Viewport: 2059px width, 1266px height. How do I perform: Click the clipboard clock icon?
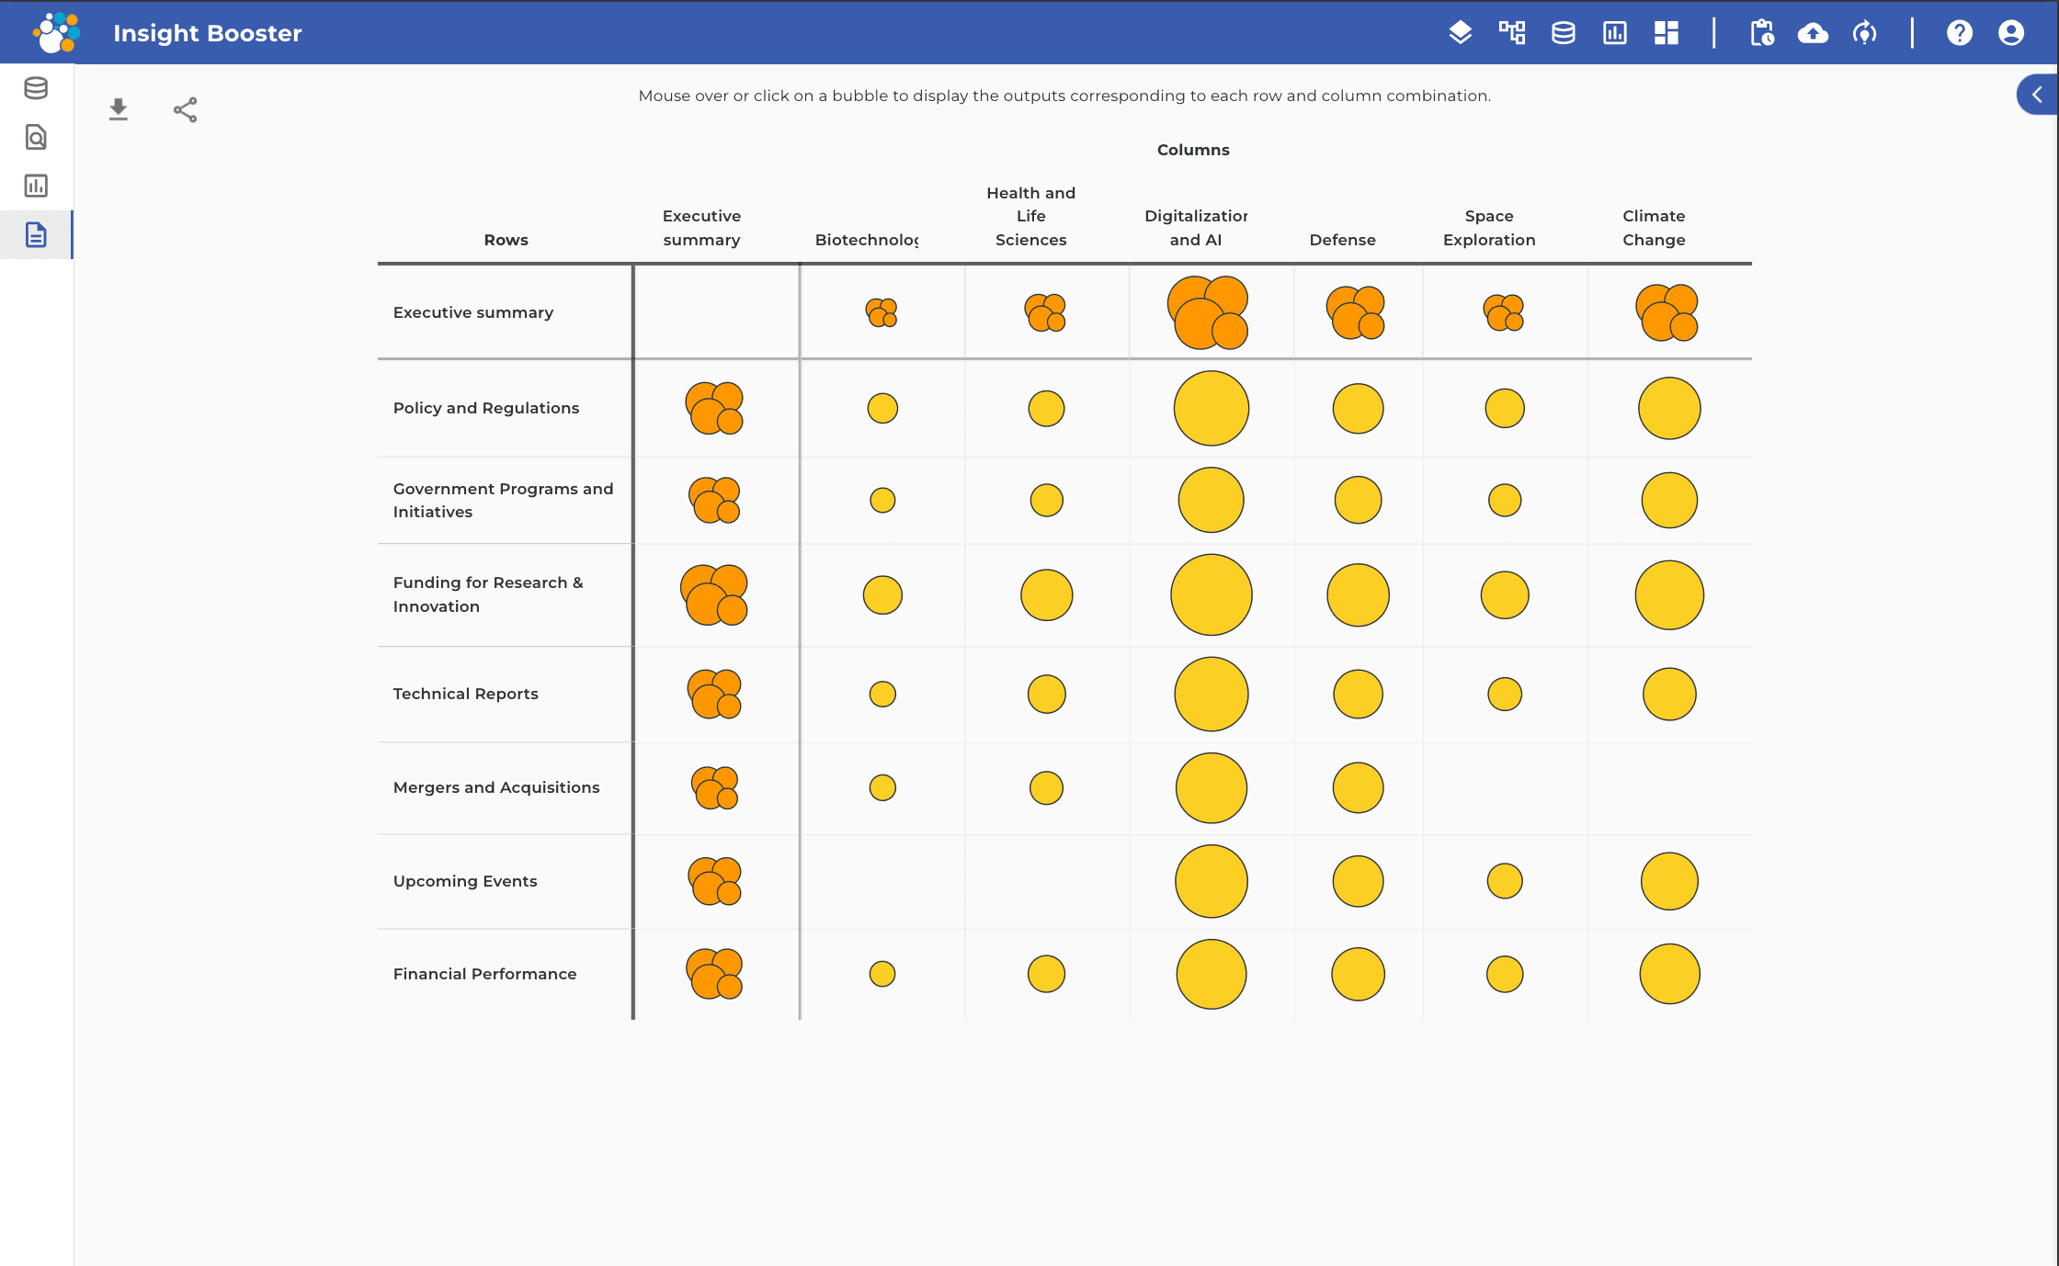click(1761, 33)
